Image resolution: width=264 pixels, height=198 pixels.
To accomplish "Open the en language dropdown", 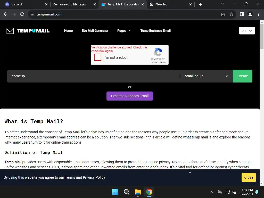I will pos(247,31).
